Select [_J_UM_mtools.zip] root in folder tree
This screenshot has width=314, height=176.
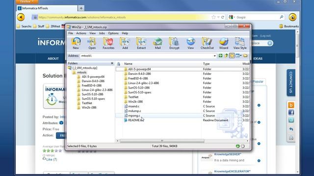coord(85,68)
